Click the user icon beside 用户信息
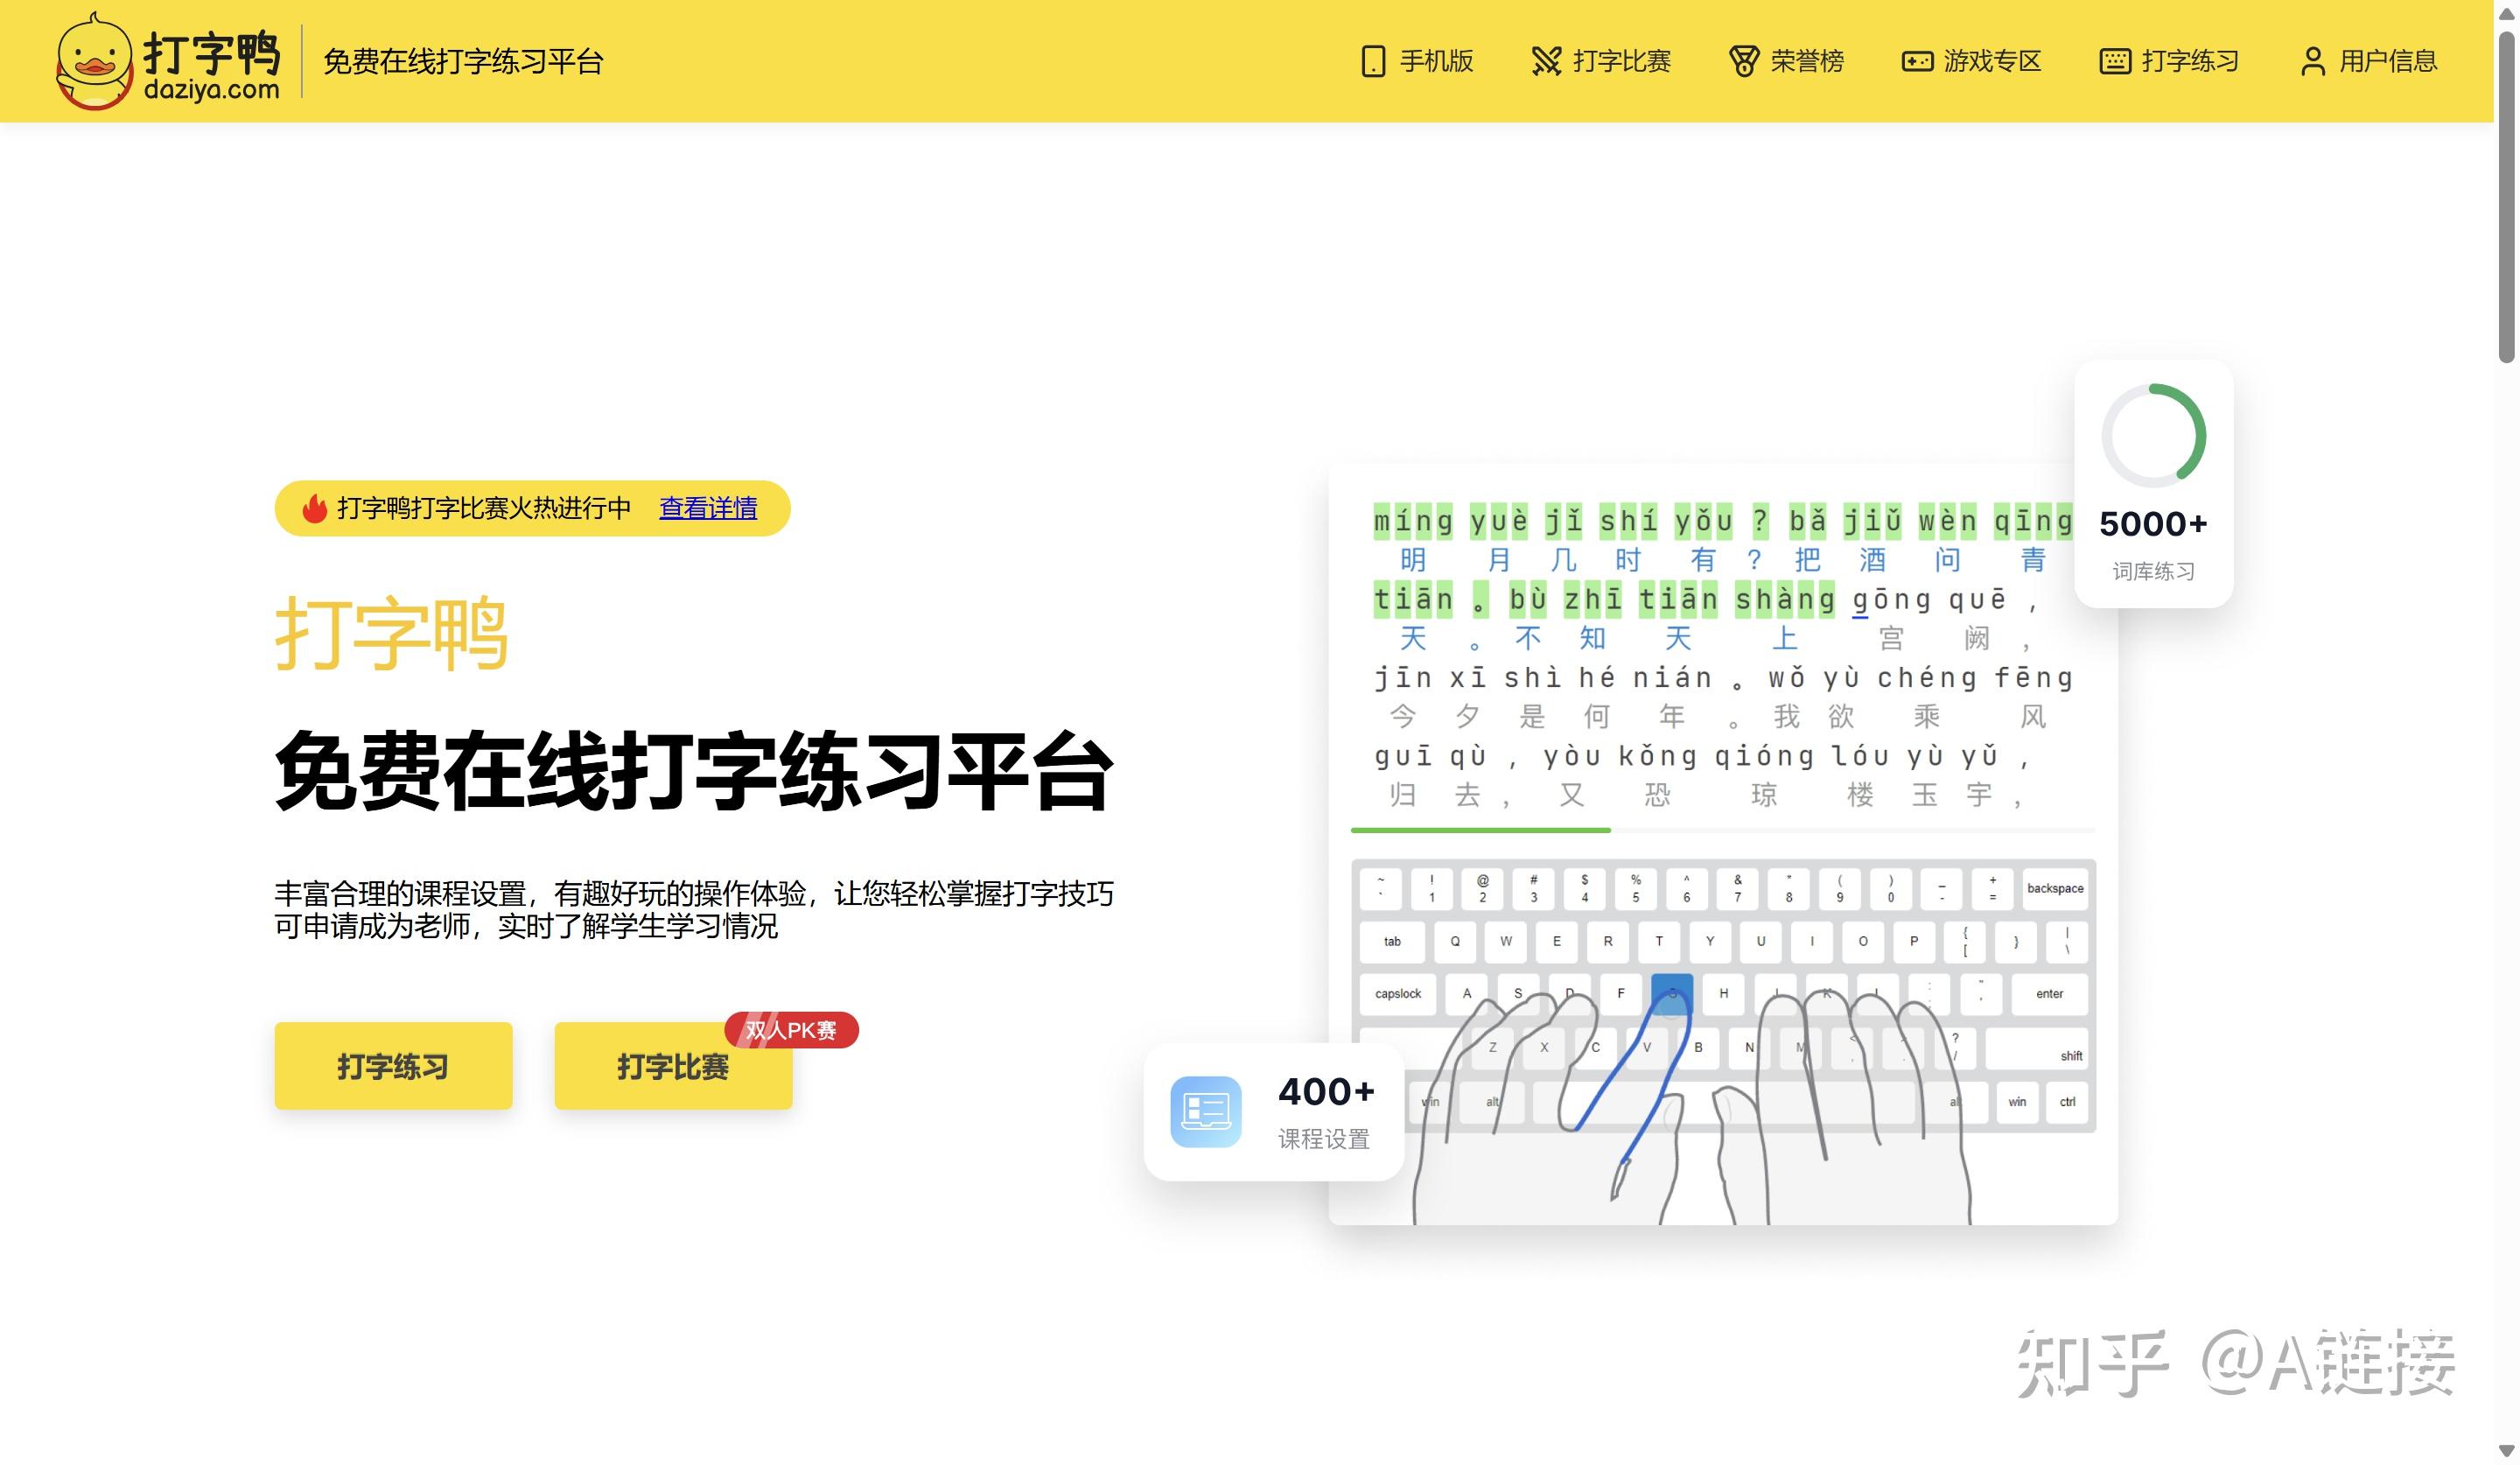This screenshot has height=1465, width=2520. tap(2312, 61)
